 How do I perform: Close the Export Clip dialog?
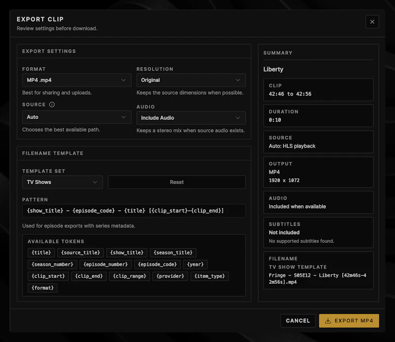coord(372,22)
